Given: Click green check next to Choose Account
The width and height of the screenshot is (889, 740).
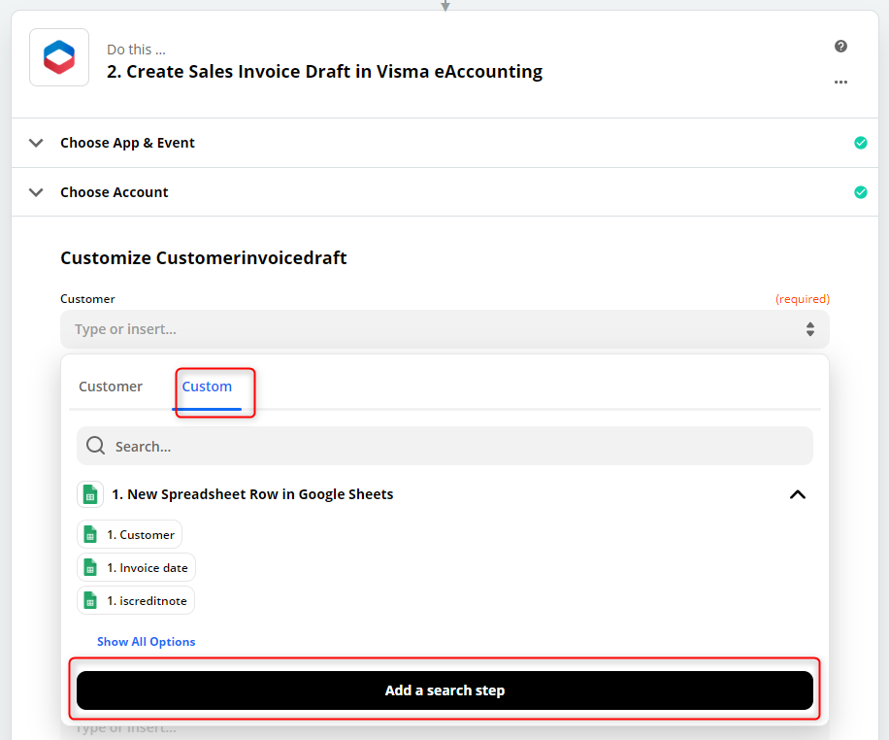Looking at the screenshot, I should (x=860, y=192).
